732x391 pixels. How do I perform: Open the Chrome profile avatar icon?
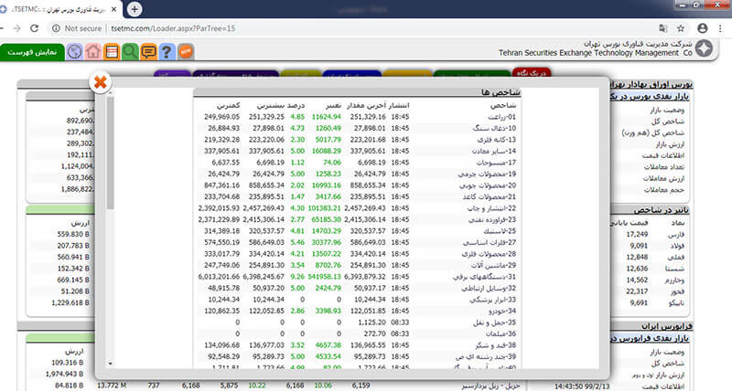click(x=702, y=28)
